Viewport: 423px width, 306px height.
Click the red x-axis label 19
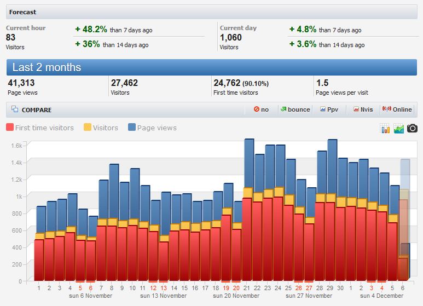click(x=226, y=288)
